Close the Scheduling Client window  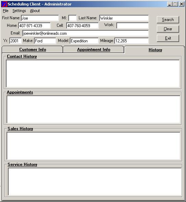(182, 4)
